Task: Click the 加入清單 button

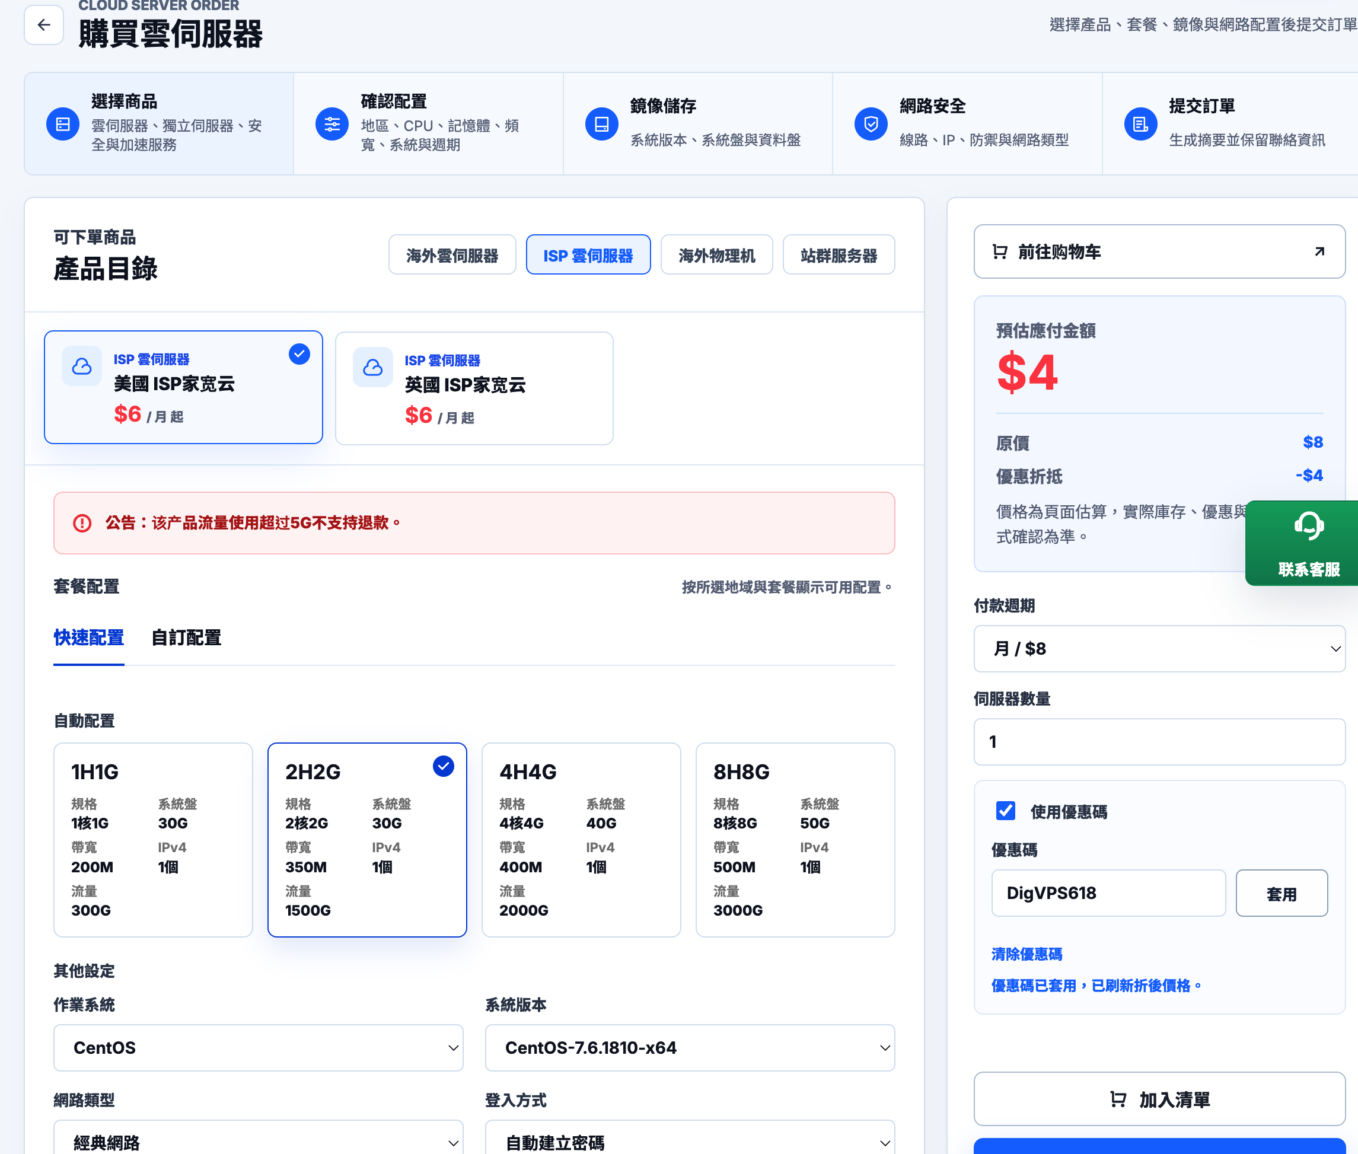Action: click(1159, 1099)
